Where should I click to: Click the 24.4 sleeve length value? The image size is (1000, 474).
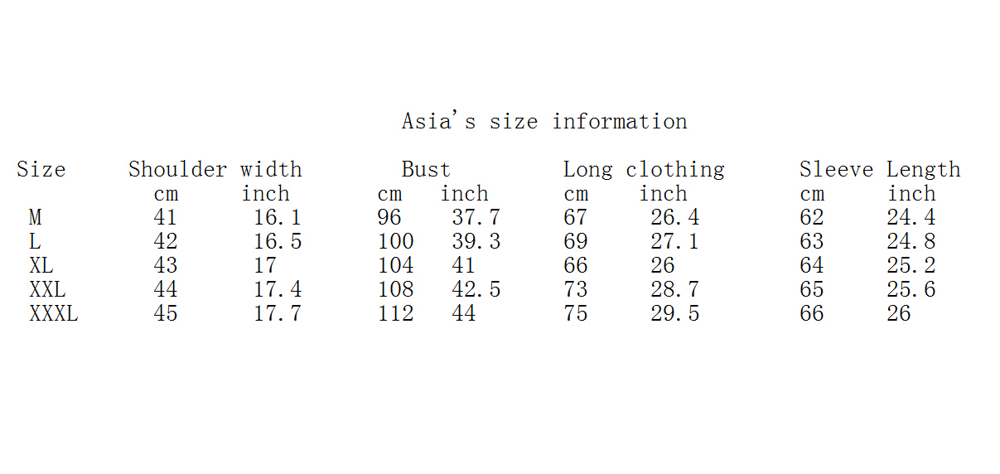click(911, 218)
